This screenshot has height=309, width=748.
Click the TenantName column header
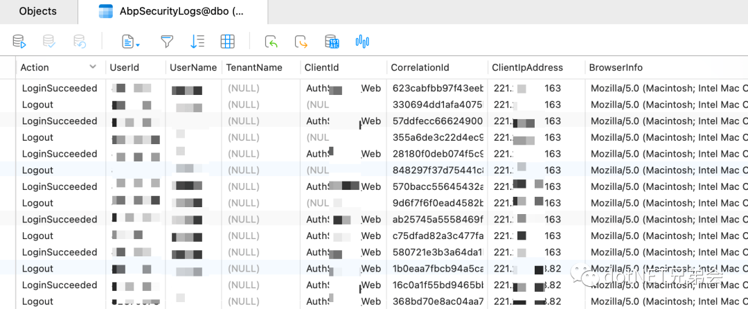click(254, 68)
